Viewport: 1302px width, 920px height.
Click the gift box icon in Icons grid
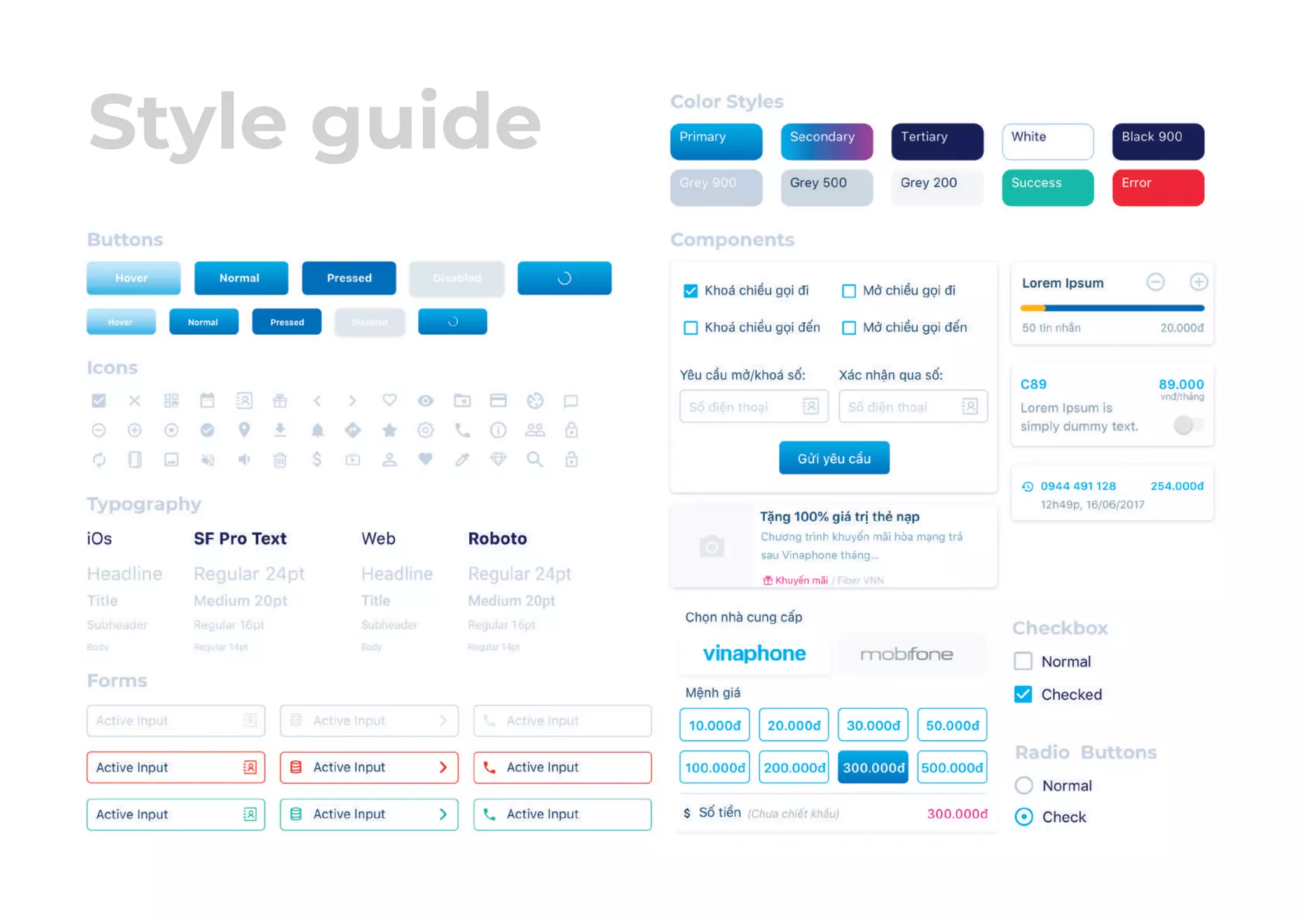(x=280, y=400)
